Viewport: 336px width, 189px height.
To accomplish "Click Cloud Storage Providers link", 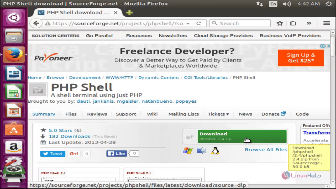I will (223, 35).
